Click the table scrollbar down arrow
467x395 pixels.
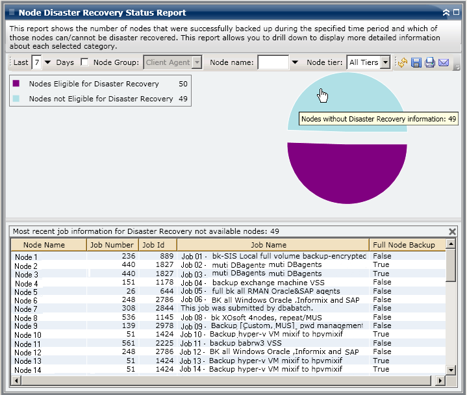click(451, 370)
